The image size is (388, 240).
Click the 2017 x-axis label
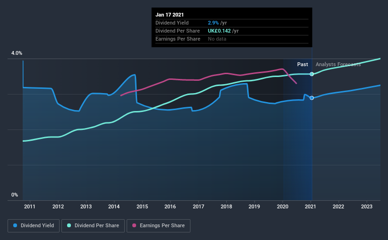[x=198, y=206]
